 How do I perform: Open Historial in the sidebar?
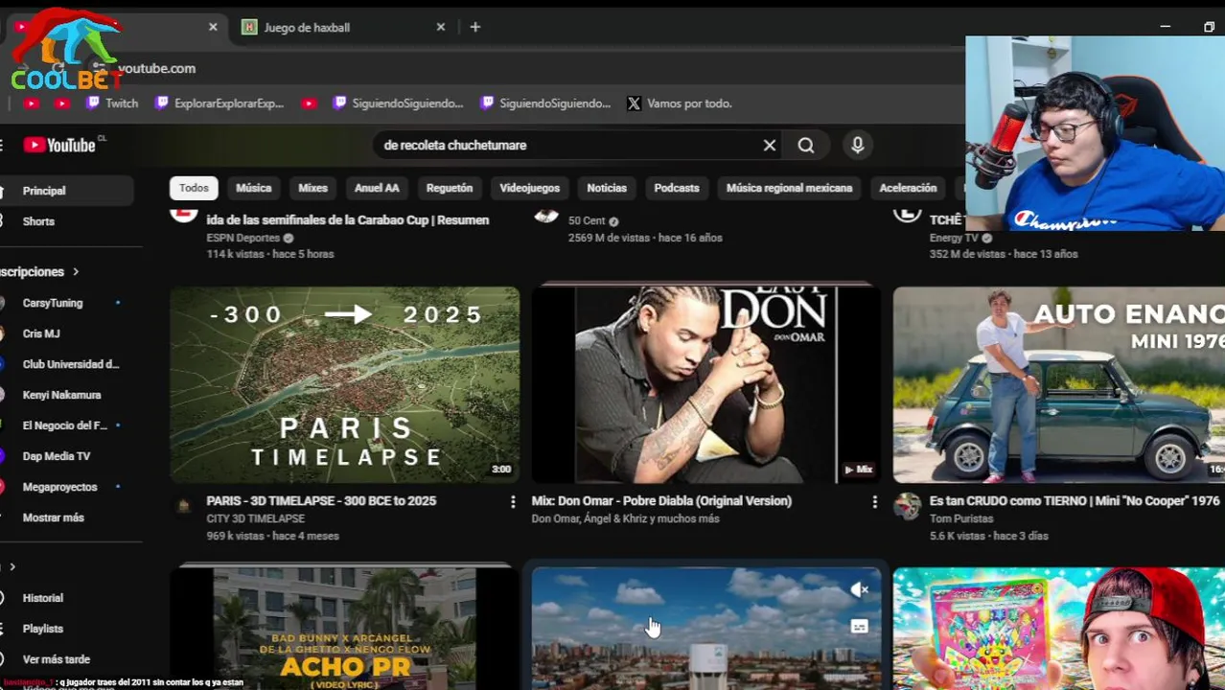coord(67,598)
